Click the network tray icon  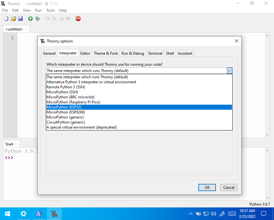206,214
